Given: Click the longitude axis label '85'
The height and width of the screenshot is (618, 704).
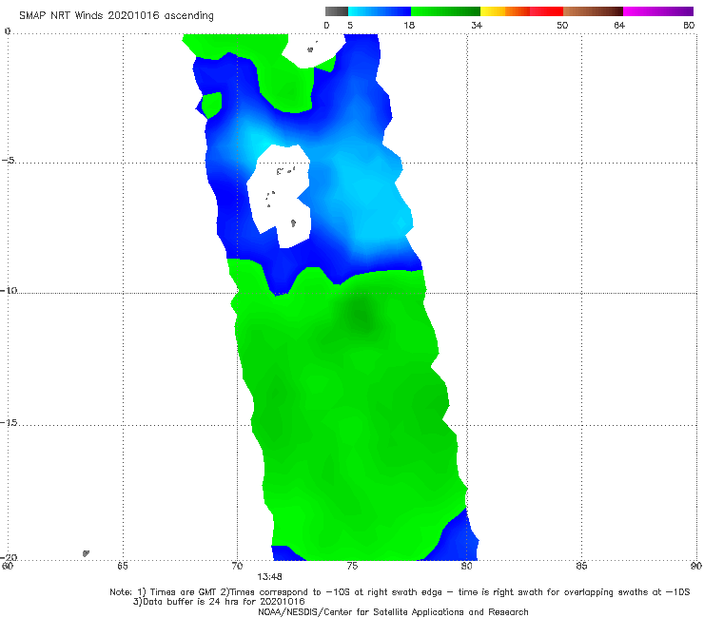Looking at the screenshot, I should point(581,566).
